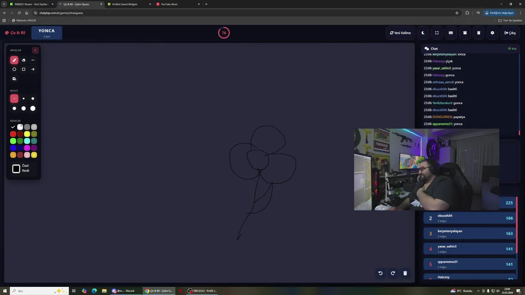Choose the third brush size dot
Screen dimensions: 525x295
33,98
